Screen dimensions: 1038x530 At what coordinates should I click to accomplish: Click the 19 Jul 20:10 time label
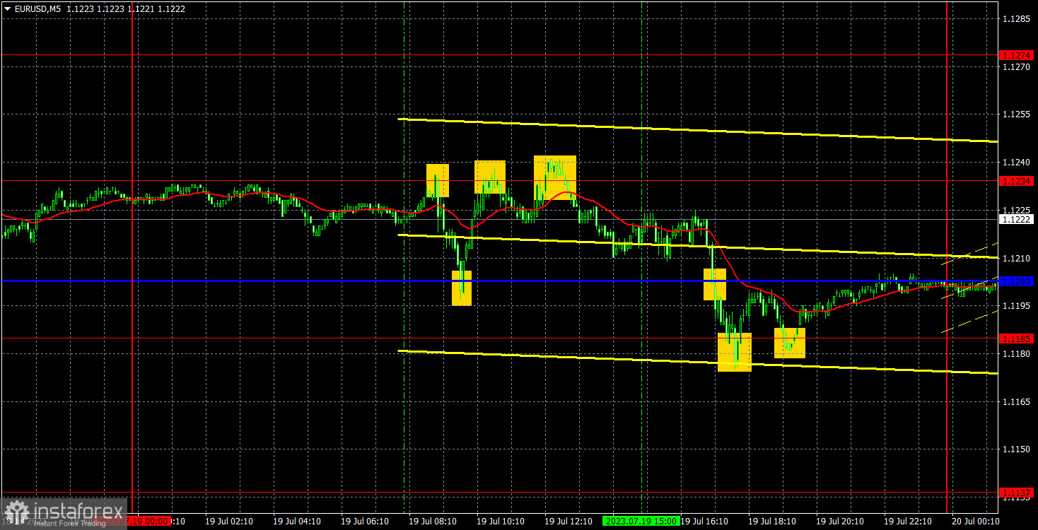tap(840, 521)
